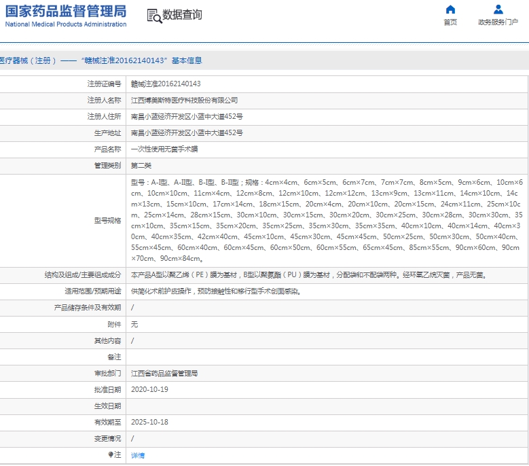
Task: Click the 注册人名称 row label
Action: tap(105, 101)
